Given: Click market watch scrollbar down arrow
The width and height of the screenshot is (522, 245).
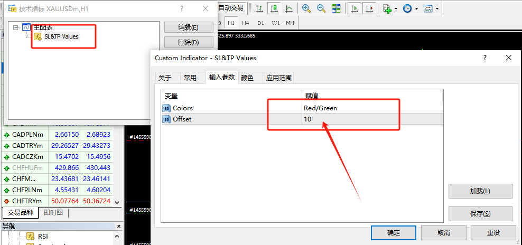Looking at the screenshot, I should click(x=117, y=202).
